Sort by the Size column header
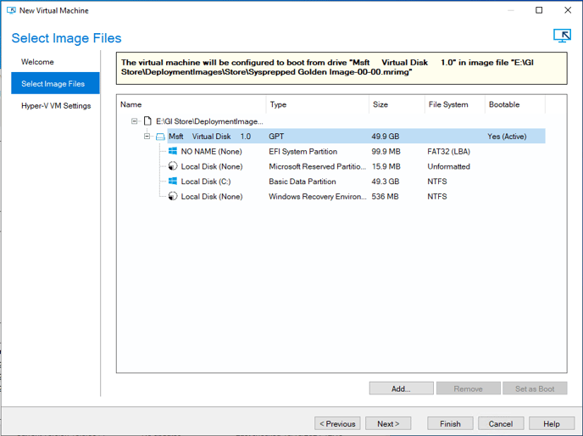 pos(397,104)
